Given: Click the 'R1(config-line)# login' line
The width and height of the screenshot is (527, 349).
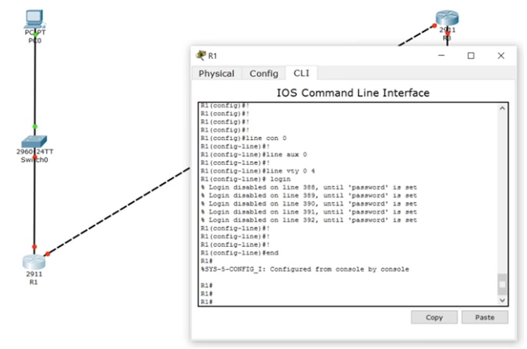Looking at the screenshot, I should (246, 179).
